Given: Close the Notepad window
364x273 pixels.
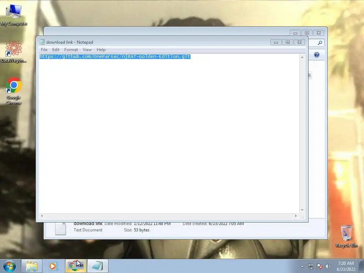Looking at the screenshot, I should coord(299,42).
